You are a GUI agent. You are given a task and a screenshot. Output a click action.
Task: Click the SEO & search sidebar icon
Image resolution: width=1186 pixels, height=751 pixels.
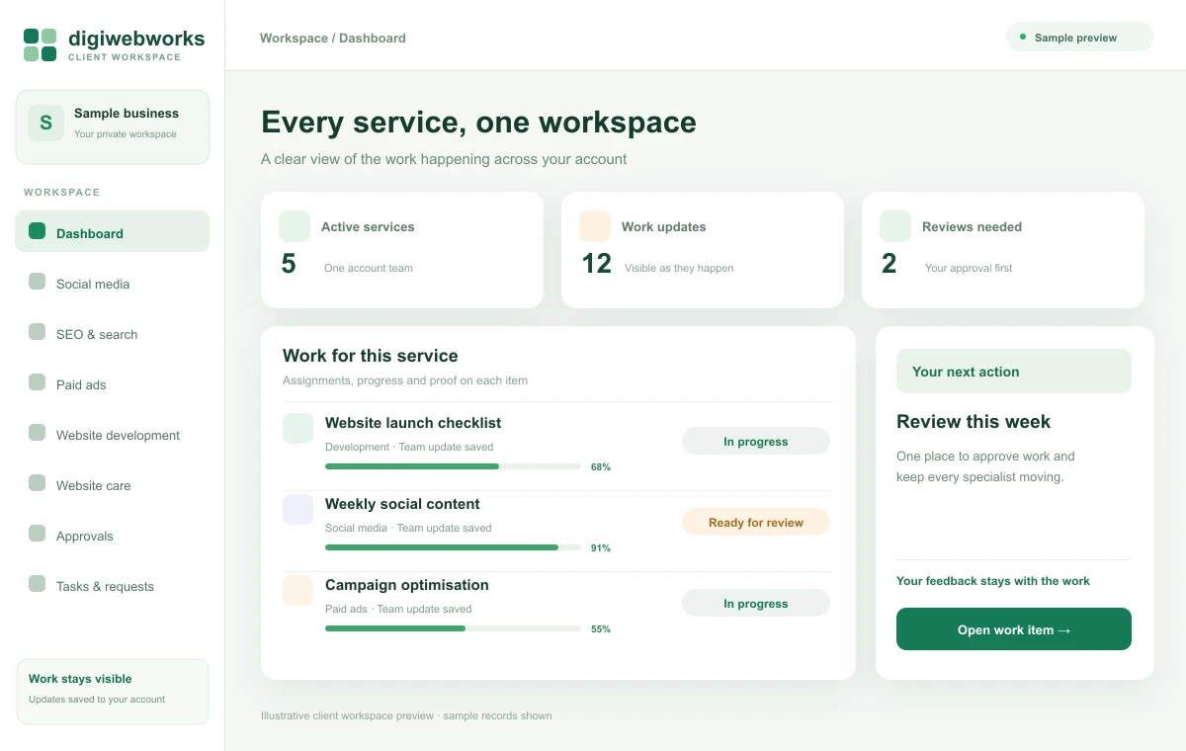click(x=37, y=332)
